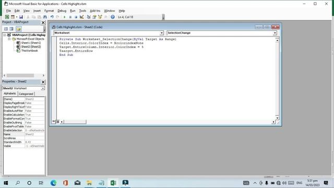Image resolution: width=334 pixels, height=188 pixels.
Task: Click the Cut toolbar icon
Action: tap(28, 17)
